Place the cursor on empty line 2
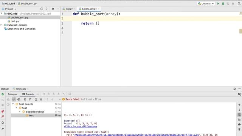The height and width of the screenshot is (136, 242). 154,19
